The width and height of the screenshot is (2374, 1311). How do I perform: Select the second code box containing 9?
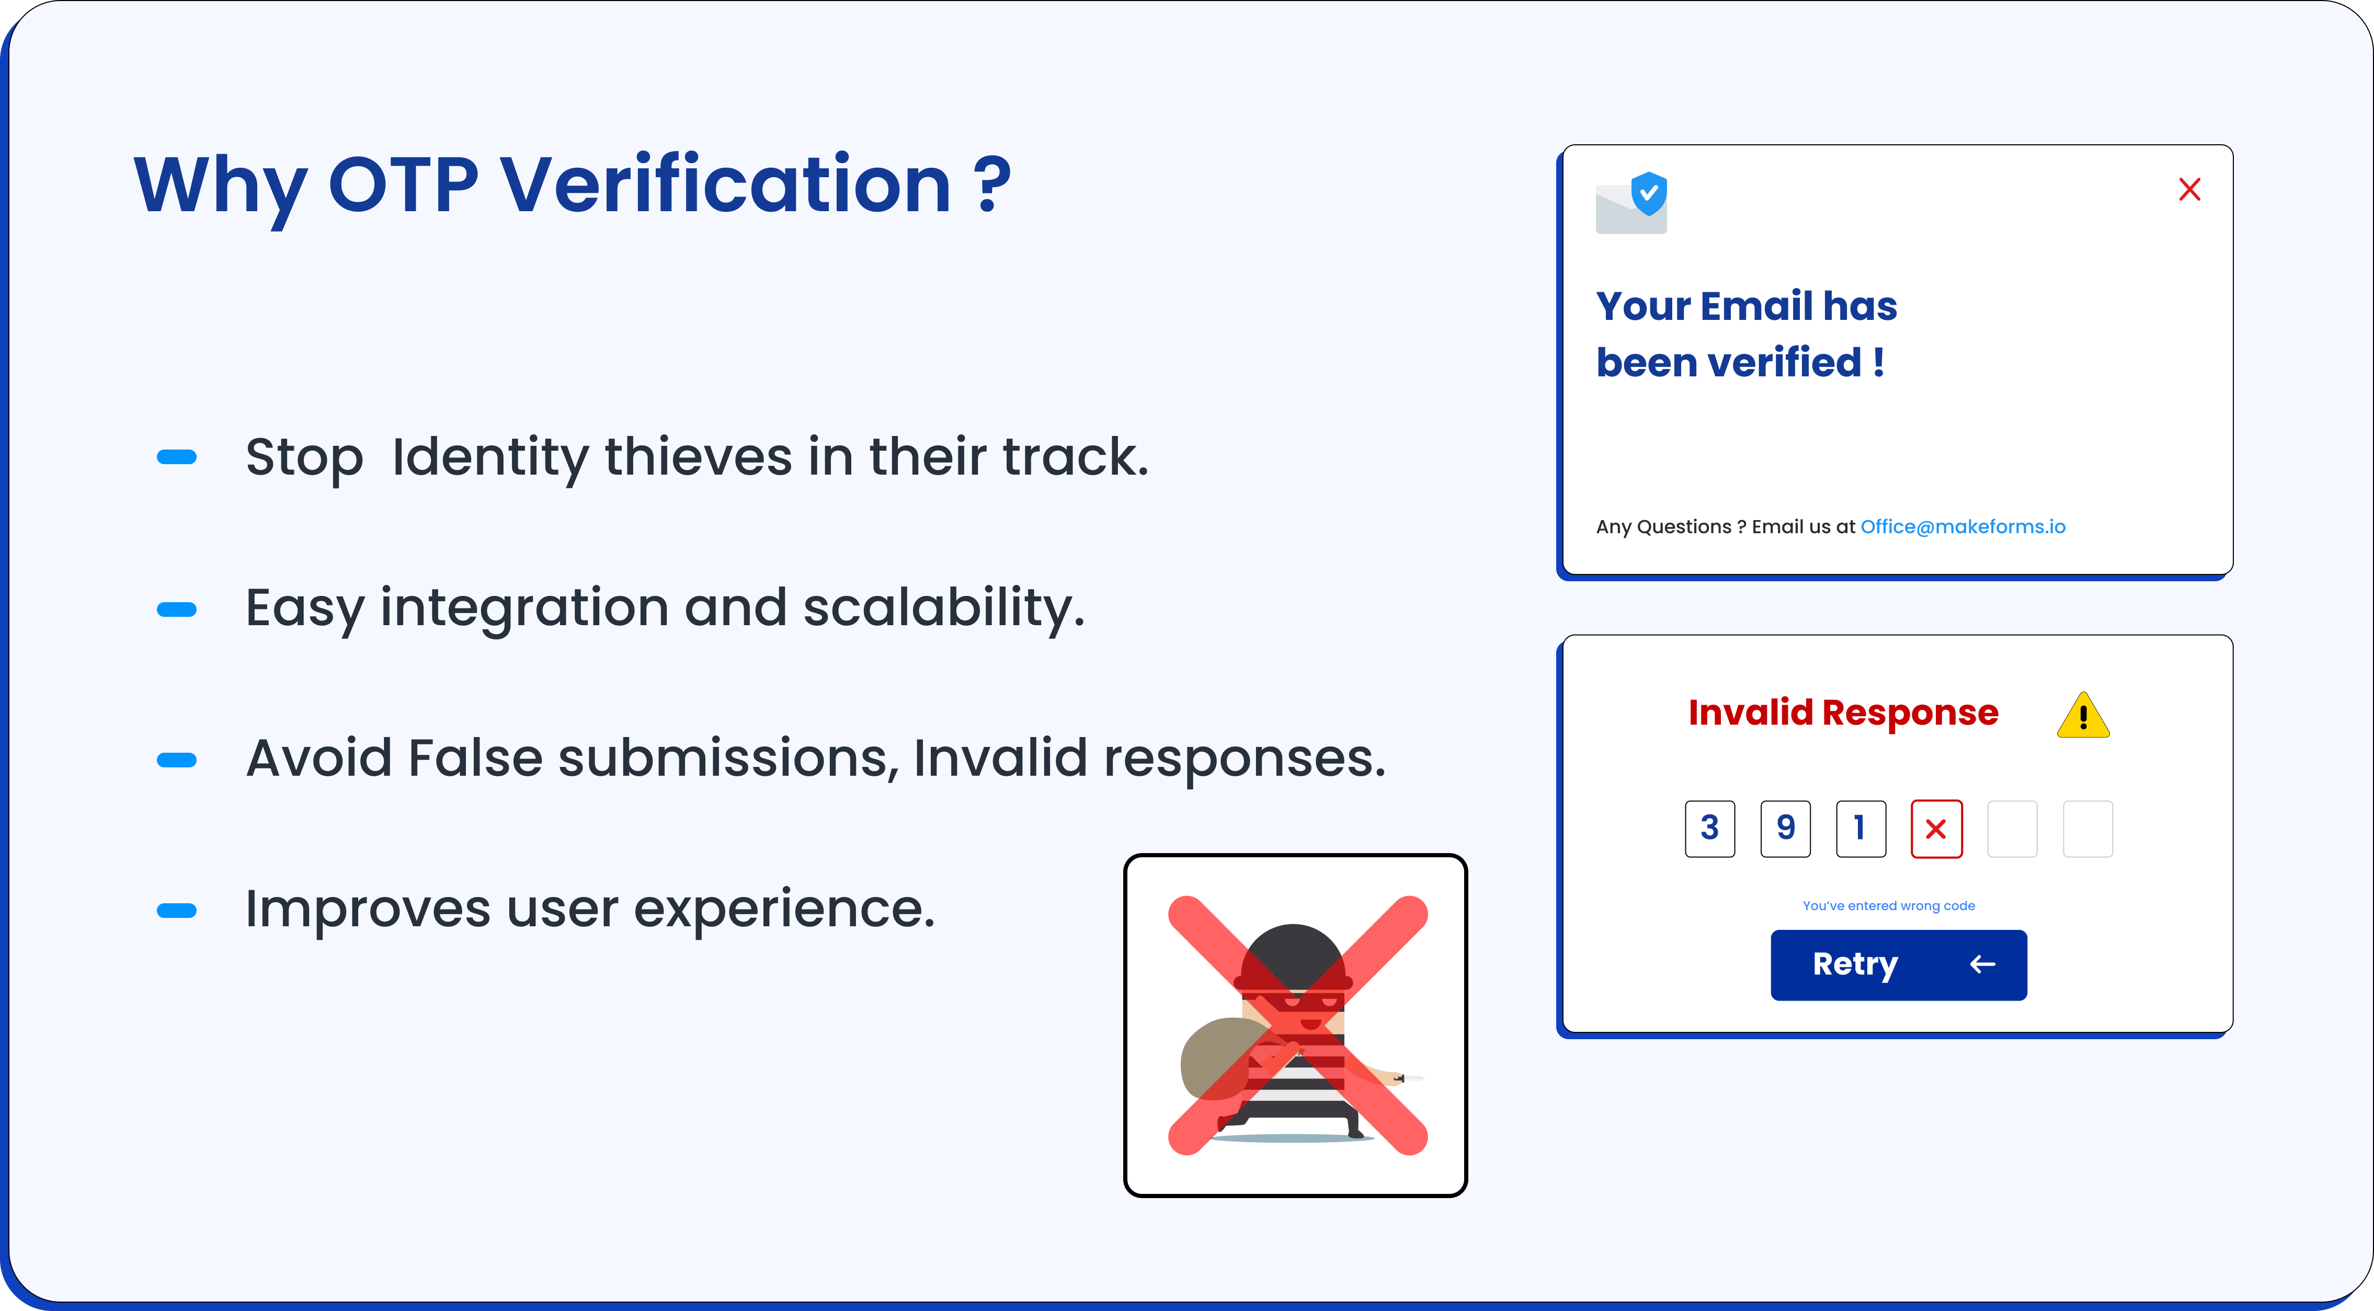tap(1785, 829)
